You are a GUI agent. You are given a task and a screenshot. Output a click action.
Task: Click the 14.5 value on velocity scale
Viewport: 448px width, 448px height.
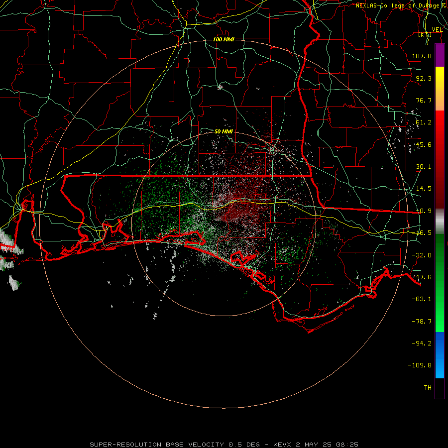(424, 189)
